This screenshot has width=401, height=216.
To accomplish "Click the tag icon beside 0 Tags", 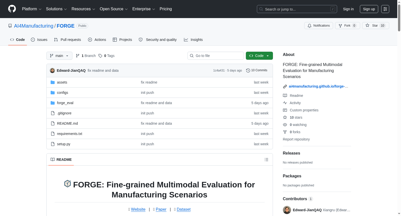I will pos(100,56).
